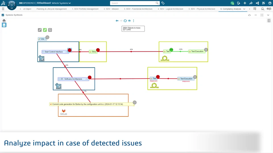Viewport: 273px width, 153px height.
Task: Click the play experience icon in tab bar
Action: [269, 9]
